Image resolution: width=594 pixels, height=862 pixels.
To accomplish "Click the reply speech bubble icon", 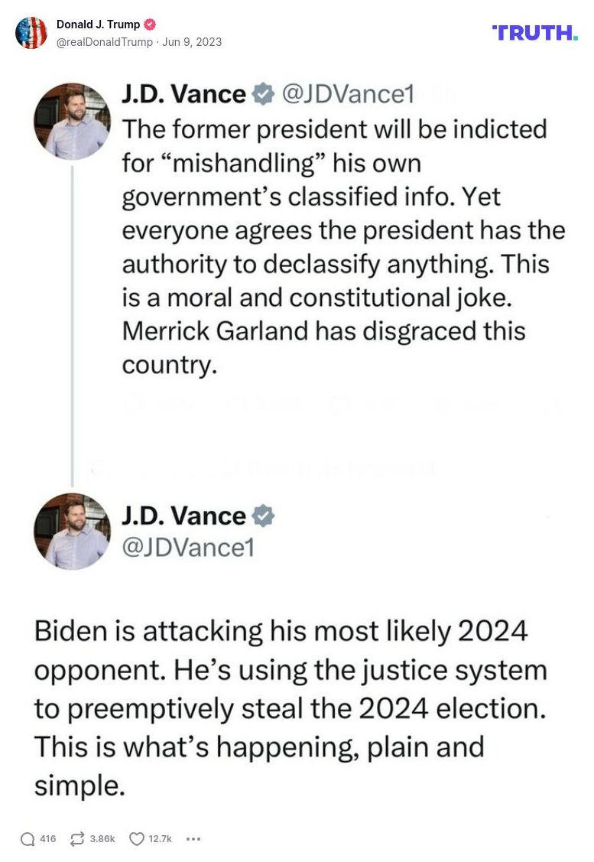I will coord(28,839).
